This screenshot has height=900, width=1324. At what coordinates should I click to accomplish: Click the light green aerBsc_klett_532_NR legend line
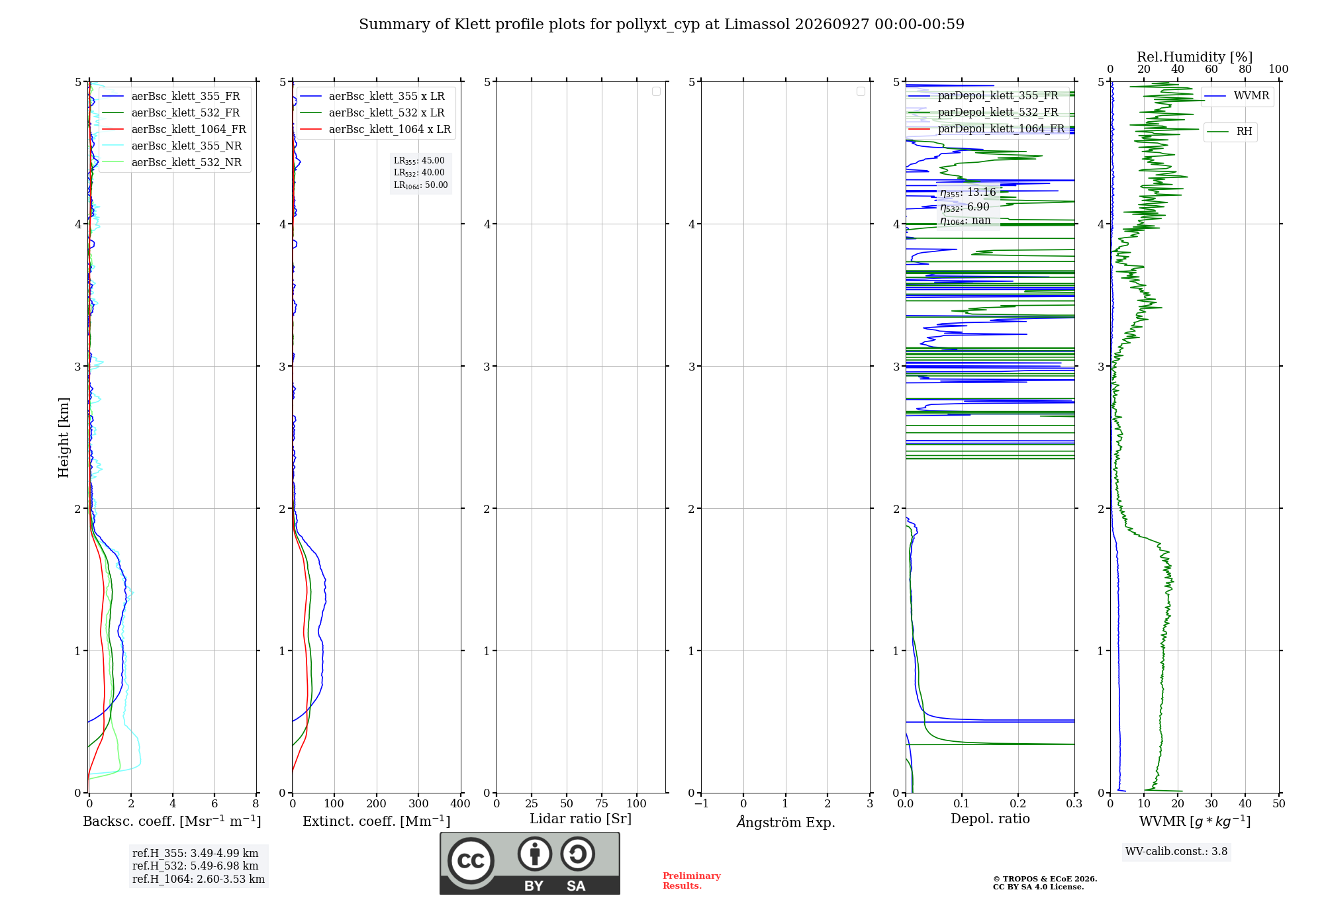tap(113, 163)
